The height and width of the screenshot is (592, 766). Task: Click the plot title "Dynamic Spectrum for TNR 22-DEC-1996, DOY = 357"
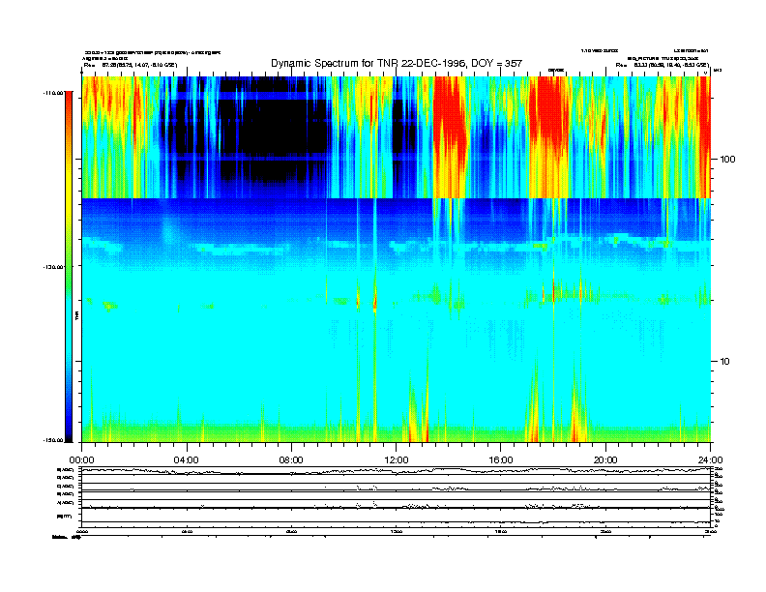pos(397,63)
